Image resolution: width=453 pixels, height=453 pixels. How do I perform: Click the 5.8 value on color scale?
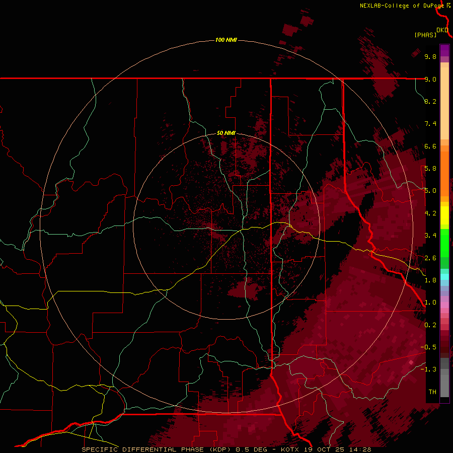click(x=430, y=169)
